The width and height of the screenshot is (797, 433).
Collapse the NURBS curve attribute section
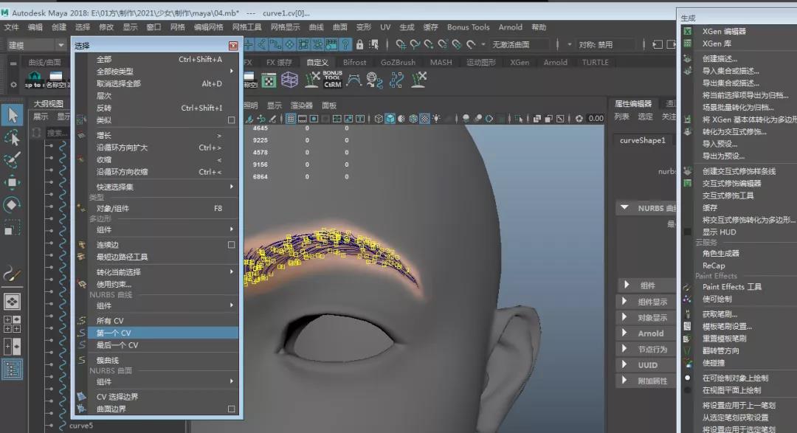624,209
